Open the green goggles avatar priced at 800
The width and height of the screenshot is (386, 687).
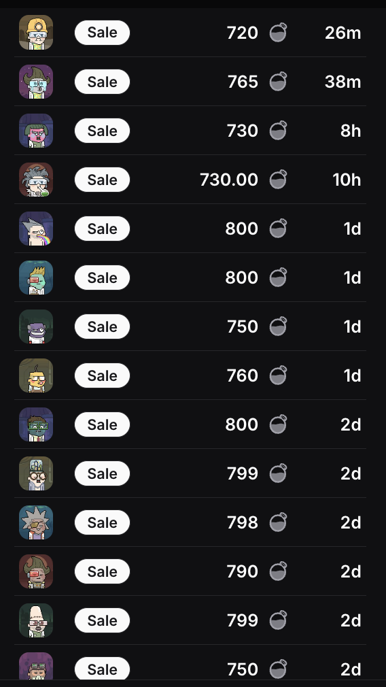click(x=36, y=424)
